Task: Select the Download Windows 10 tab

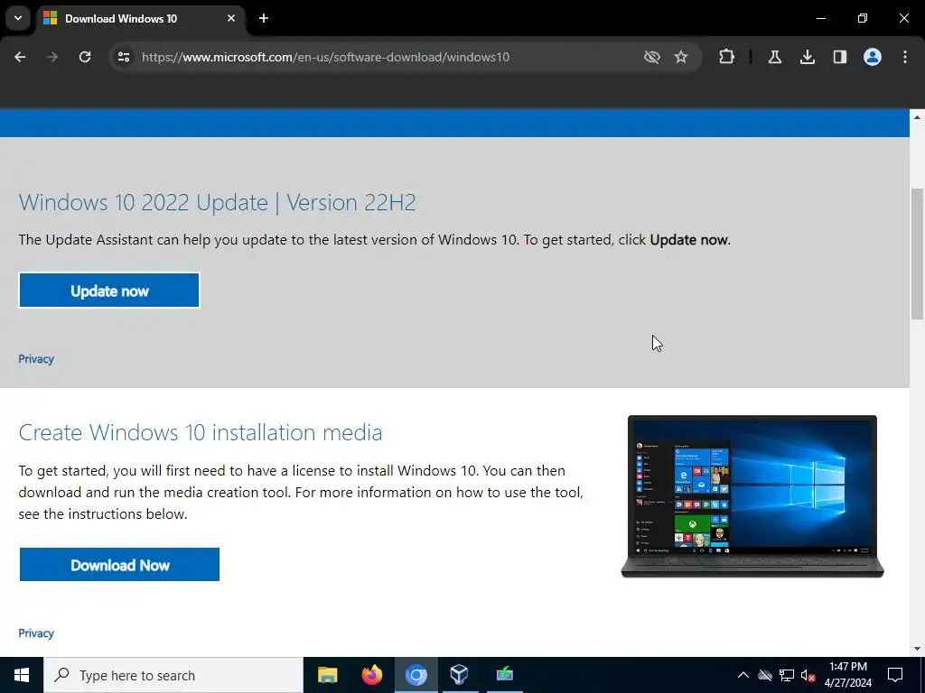Action: [x=140, y=19]
